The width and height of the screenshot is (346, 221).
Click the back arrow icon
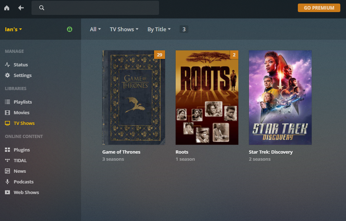pyautogui.click(x=21, y=8)
